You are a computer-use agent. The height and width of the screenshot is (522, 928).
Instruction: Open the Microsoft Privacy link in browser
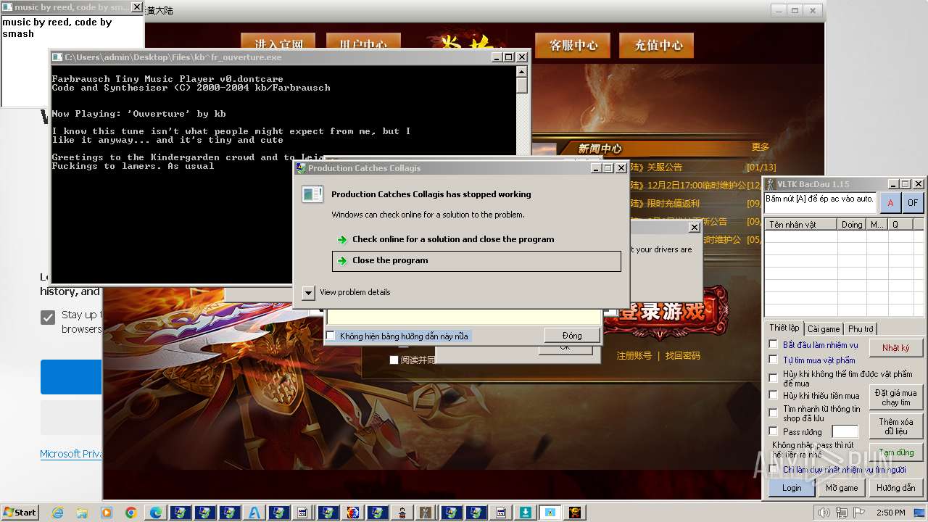point(71,454)
